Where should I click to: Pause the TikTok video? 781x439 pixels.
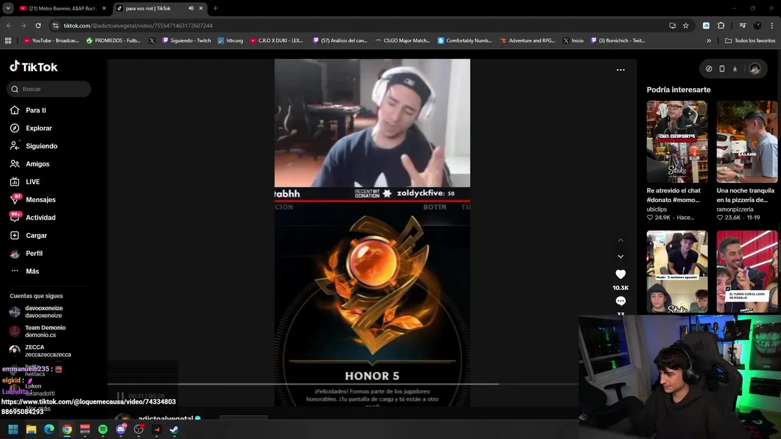pyautogui.click(x=120, y=396)
